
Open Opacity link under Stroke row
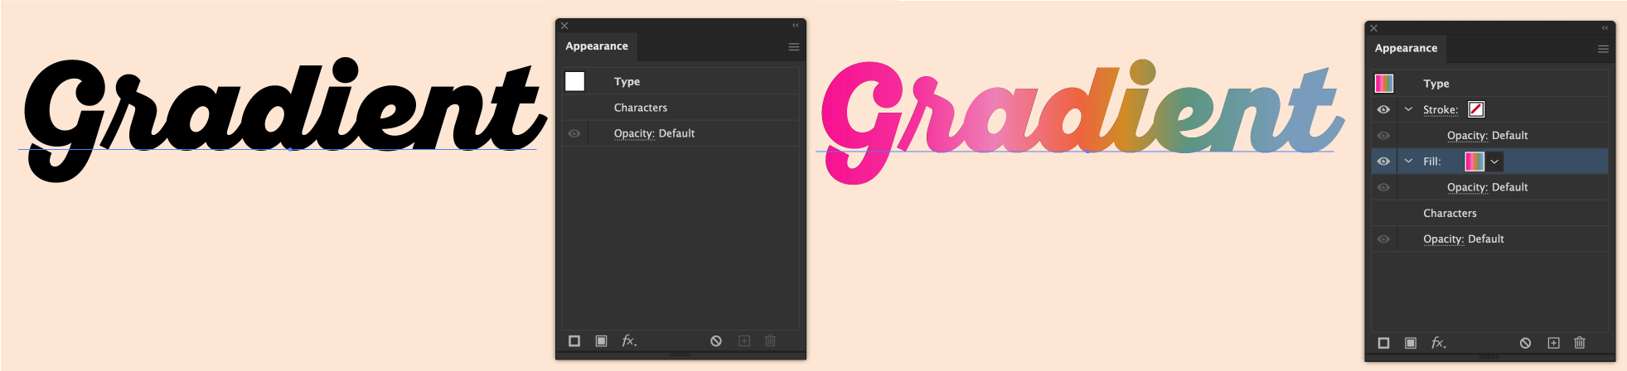1467,135
